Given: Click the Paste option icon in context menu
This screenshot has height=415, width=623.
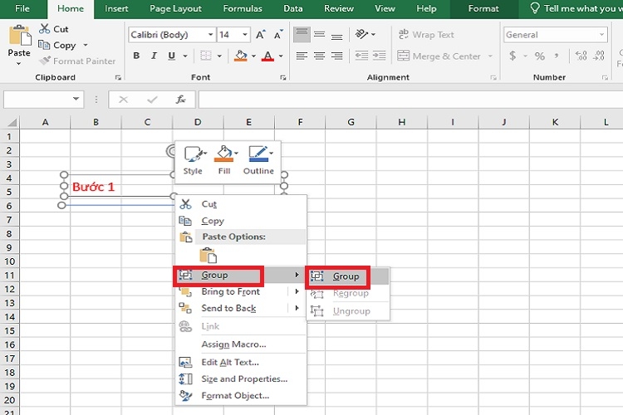Looking at the screenshot, I should [x=208, y=256].
